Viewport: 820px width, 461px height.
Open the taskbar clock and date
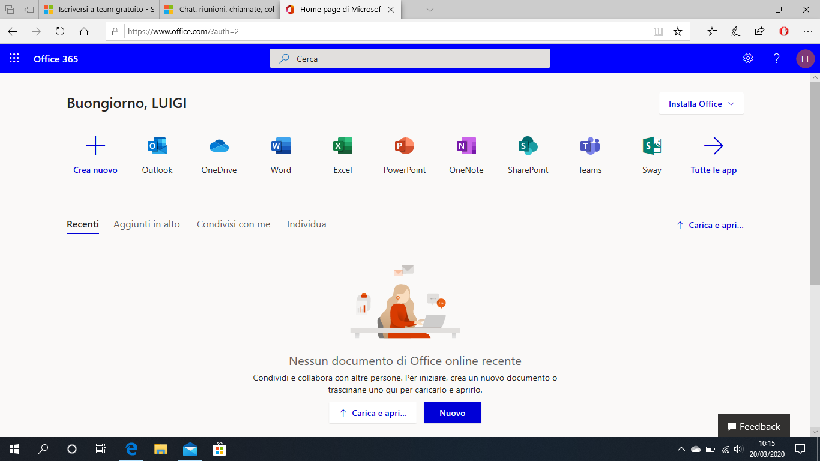tap(767, 449)
